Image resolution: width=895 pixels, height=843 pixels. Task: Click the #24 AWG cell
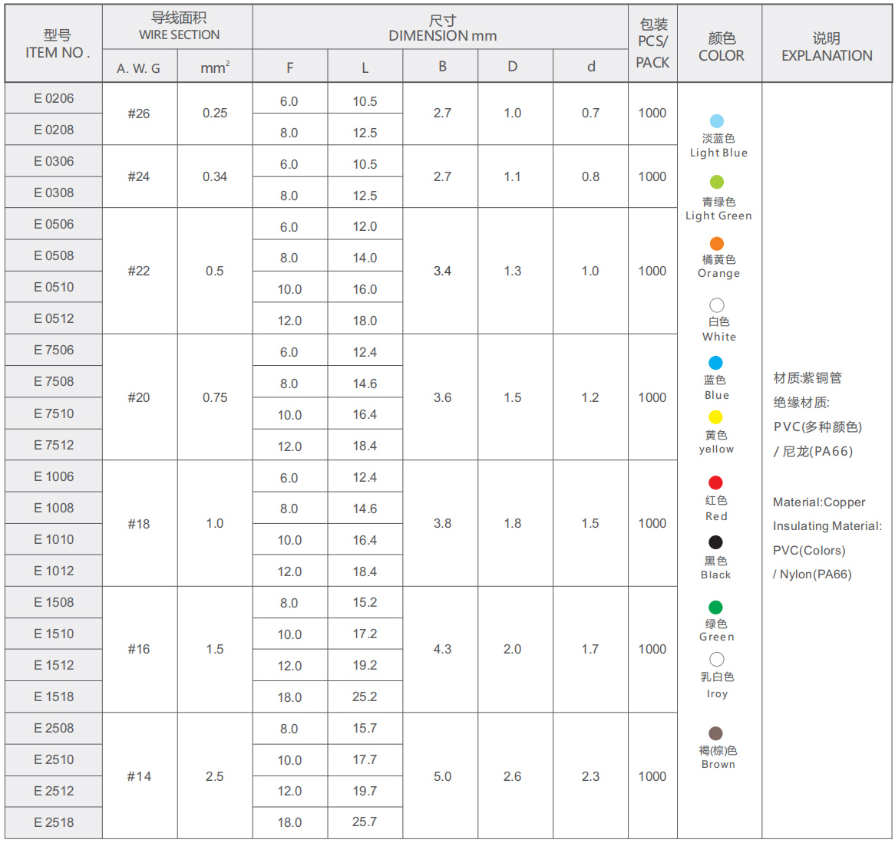pos(140,176)
